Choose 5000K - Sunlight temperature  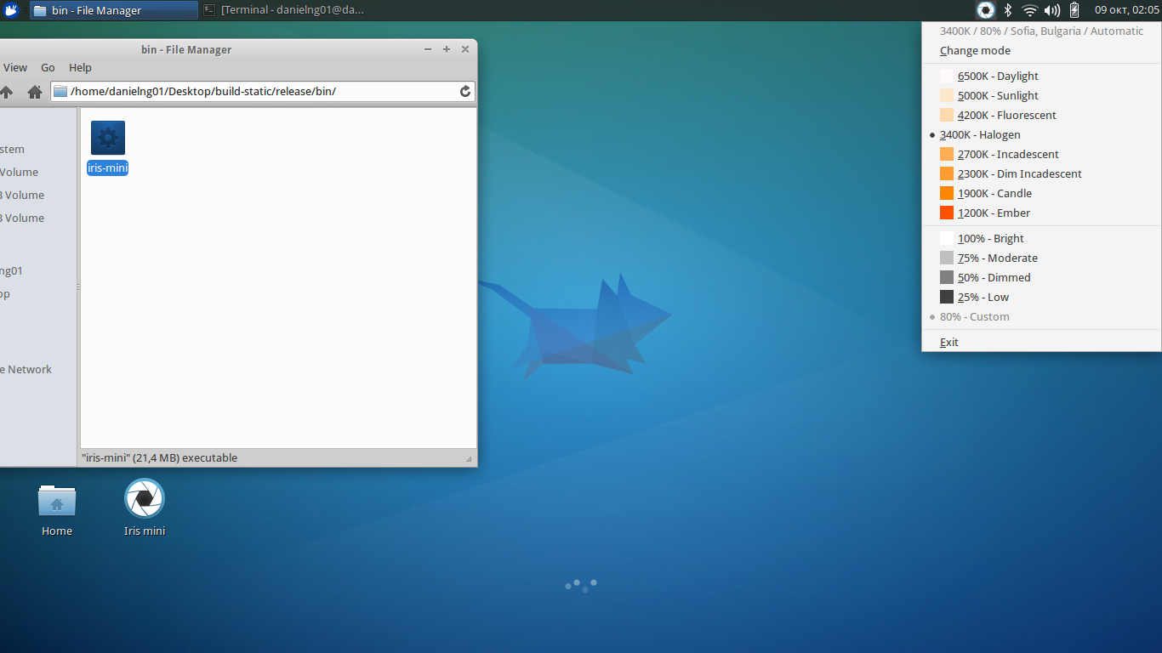tap(1041, 95)
